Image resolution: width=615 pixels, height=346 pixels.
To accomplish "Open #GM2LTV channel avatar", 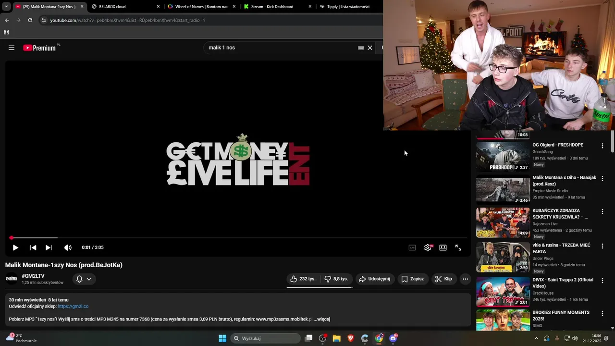I will point(12,279).
